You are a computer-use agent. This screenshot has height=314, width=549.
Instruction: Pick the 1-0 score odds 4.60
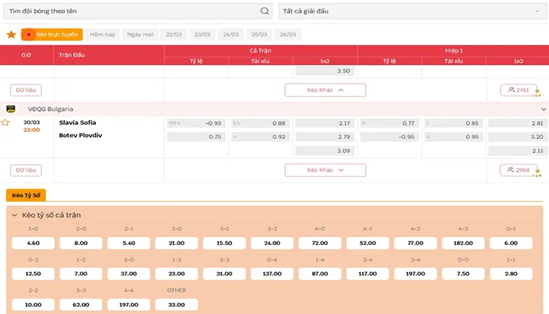click(34, 243)
